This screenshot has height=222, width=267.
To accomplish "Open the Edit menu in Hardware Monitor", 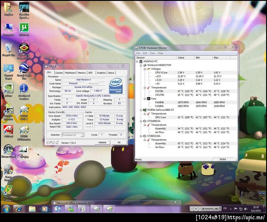I will click(x=145, y=53).
